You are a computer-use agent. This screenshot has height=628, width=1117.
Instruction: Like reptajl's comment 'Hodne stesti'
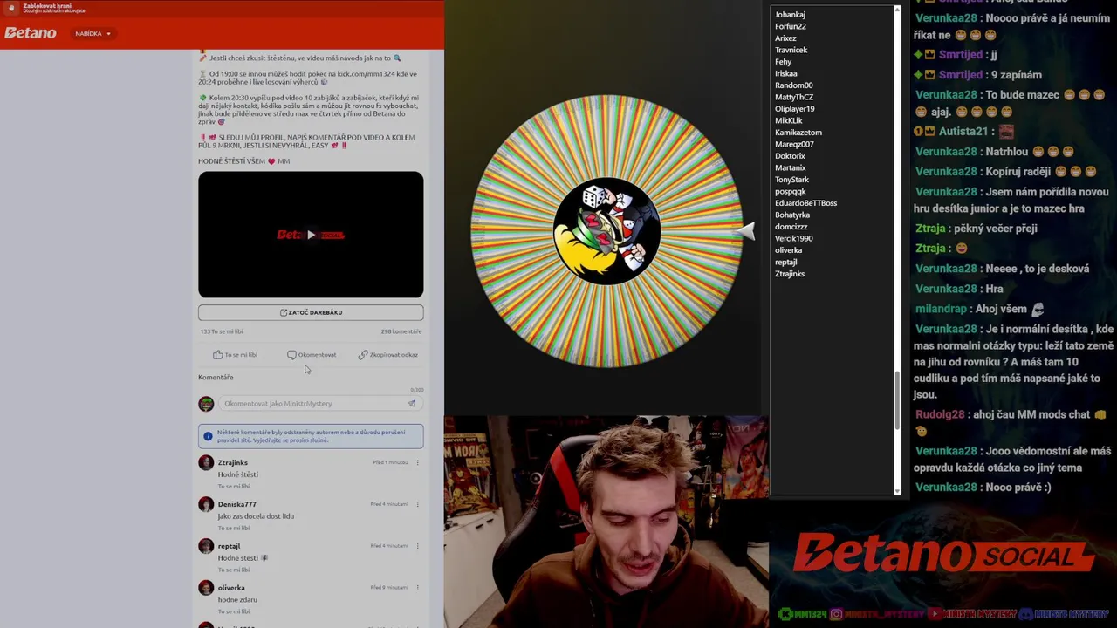pos(234,570)
